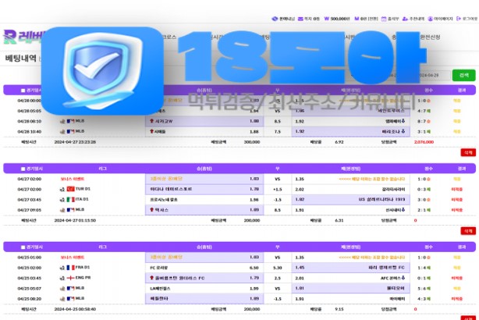Click the bet time 2024-04-27 01:15:50
The height and width of the screenshot is (320, 479).
click(x=75, y=220)
